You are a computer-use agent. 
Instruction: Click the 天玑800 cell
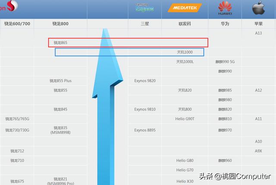coord(185,109)
